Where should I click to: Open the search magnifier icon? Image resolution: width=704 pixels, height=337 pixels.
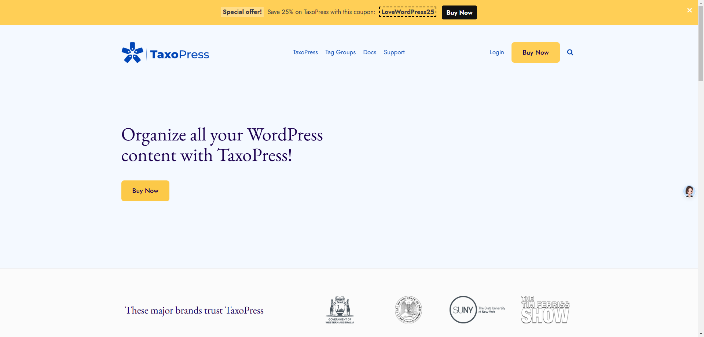pos(570,52)
